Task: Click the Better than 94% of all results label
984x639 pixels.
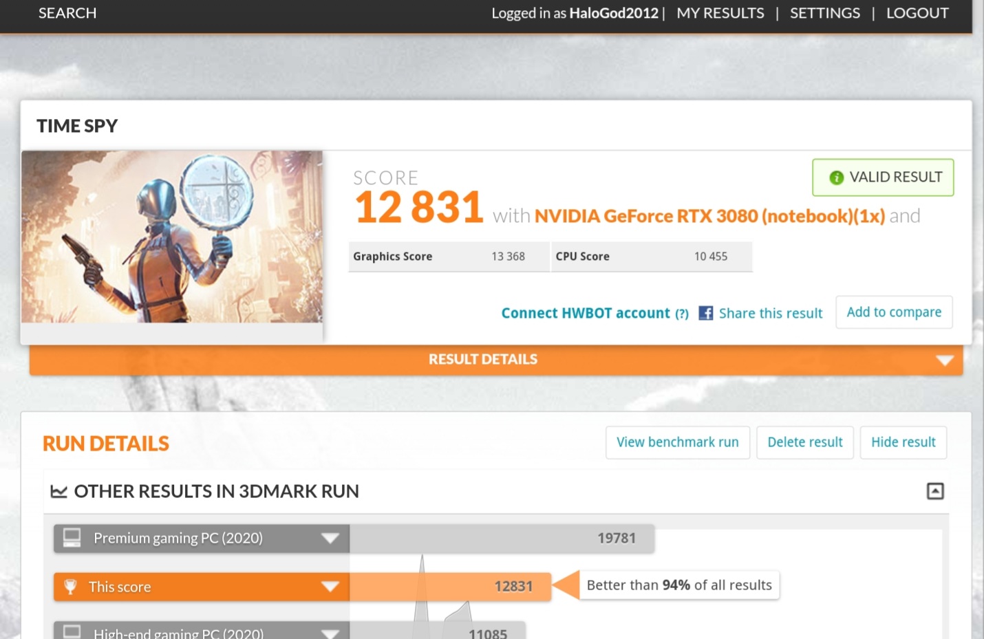Action: pyautogui.click(x=679, y=585)
